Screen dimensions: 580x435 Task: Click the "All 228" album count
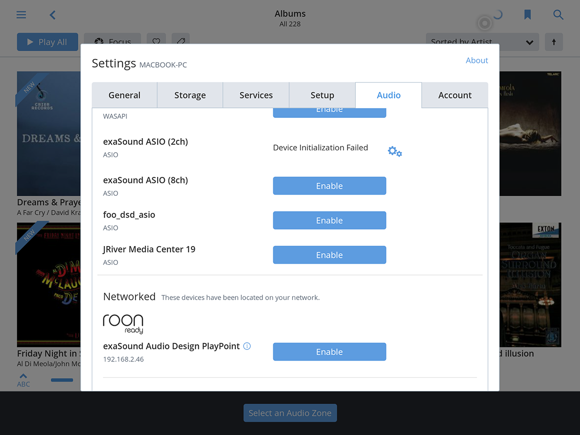290,24
